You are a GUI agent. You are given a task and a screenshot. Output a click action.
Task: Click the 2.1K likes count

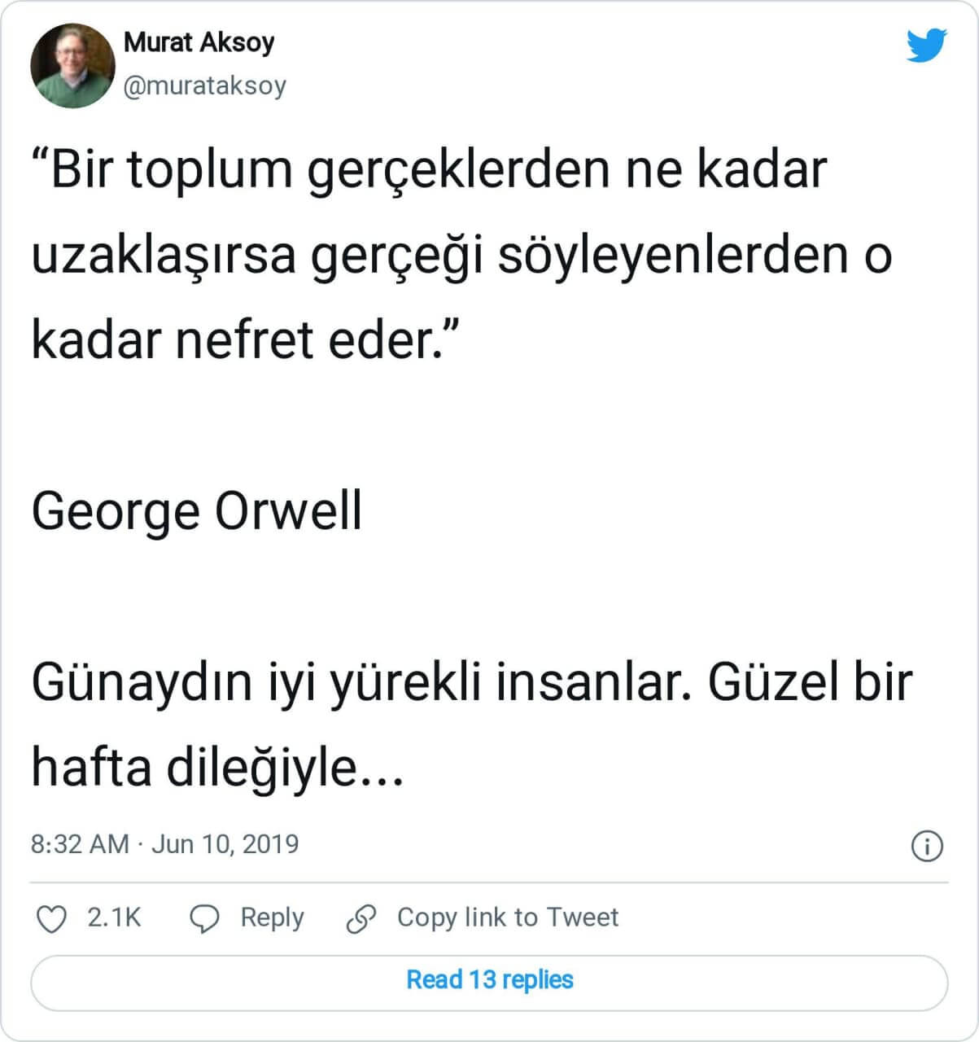[x=114, y=918]
